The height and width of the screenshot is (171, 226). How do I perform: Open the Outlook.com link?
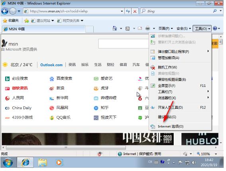(51, 65)
